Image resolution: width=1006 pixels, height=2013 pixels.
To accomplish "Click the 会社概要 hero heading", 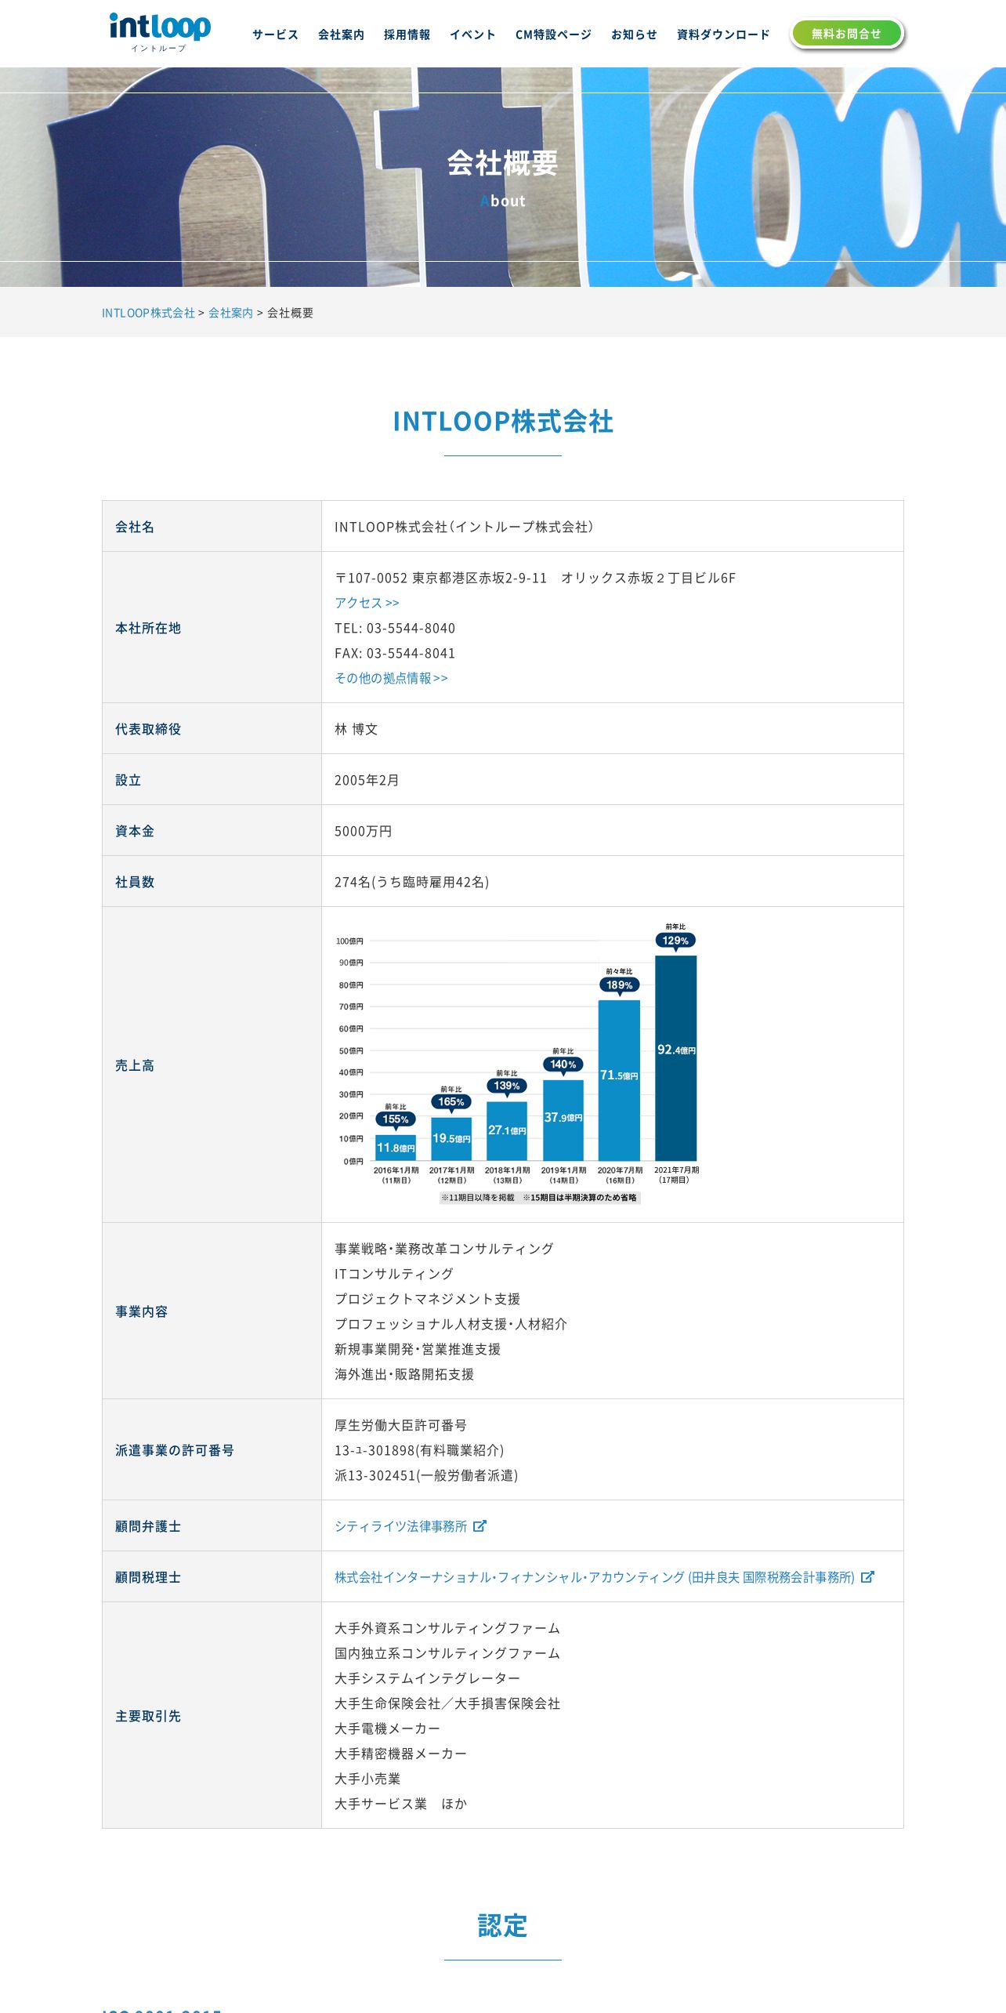I will (503, 163).
